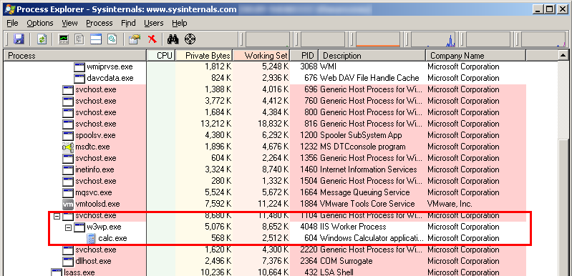Click the lsass.exe process icon
The image size is (572, 276).
57,272
